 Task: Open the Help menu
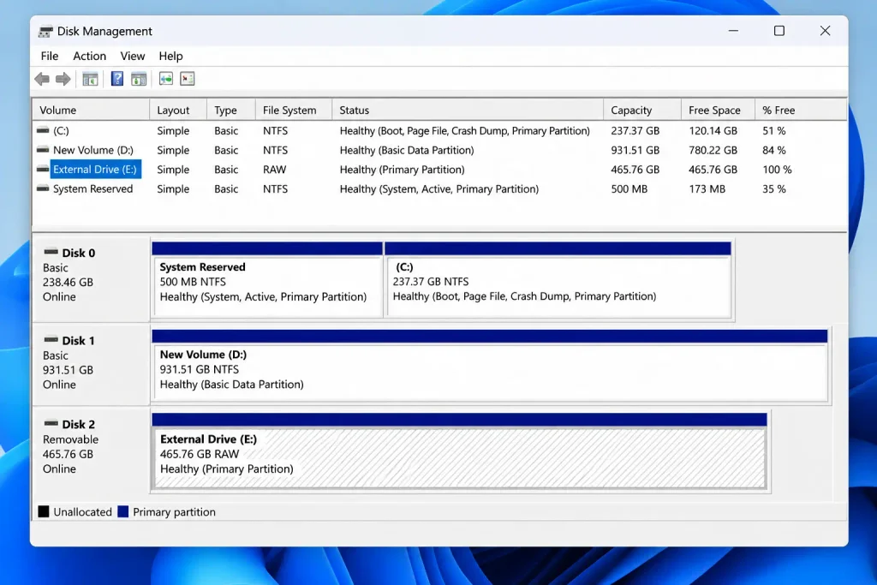(170, 56)
